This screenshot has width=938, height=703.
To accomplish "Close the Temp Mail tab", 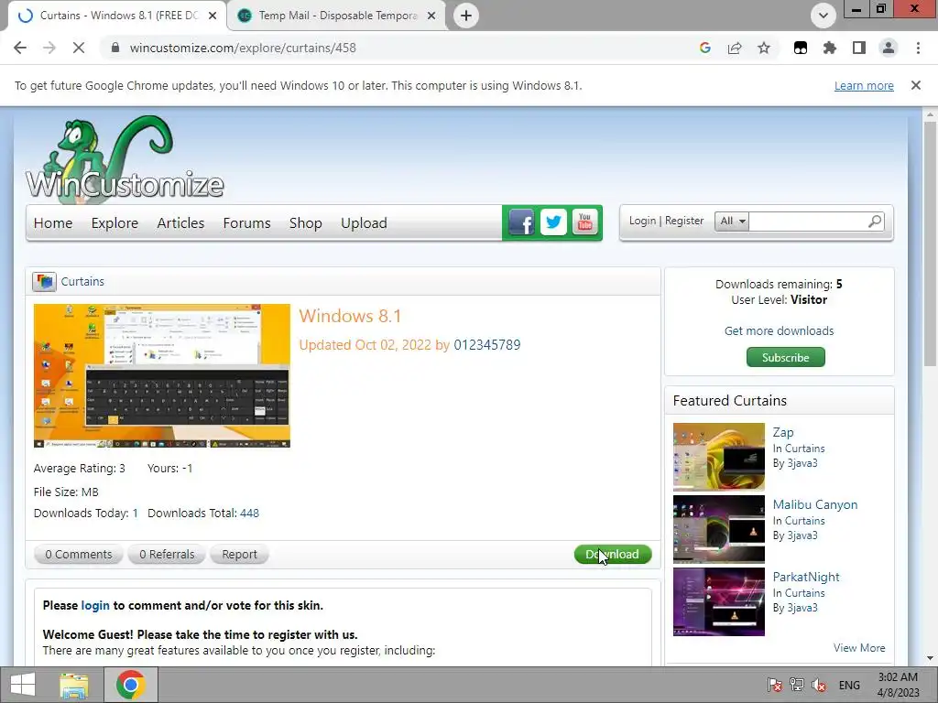I will tap(431, 16).
